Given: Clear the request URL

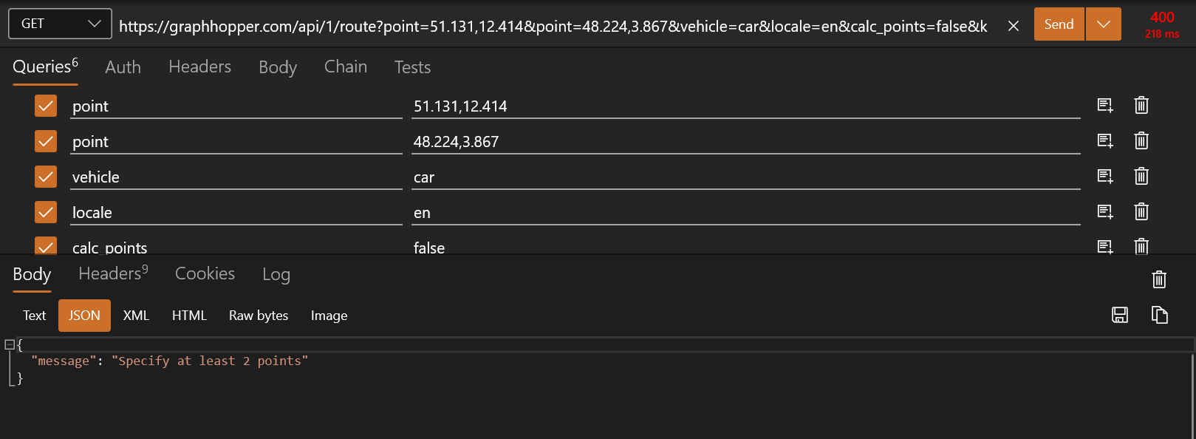Looking at the screenshot, I should pyautogui.click(x=1013, y=24).
